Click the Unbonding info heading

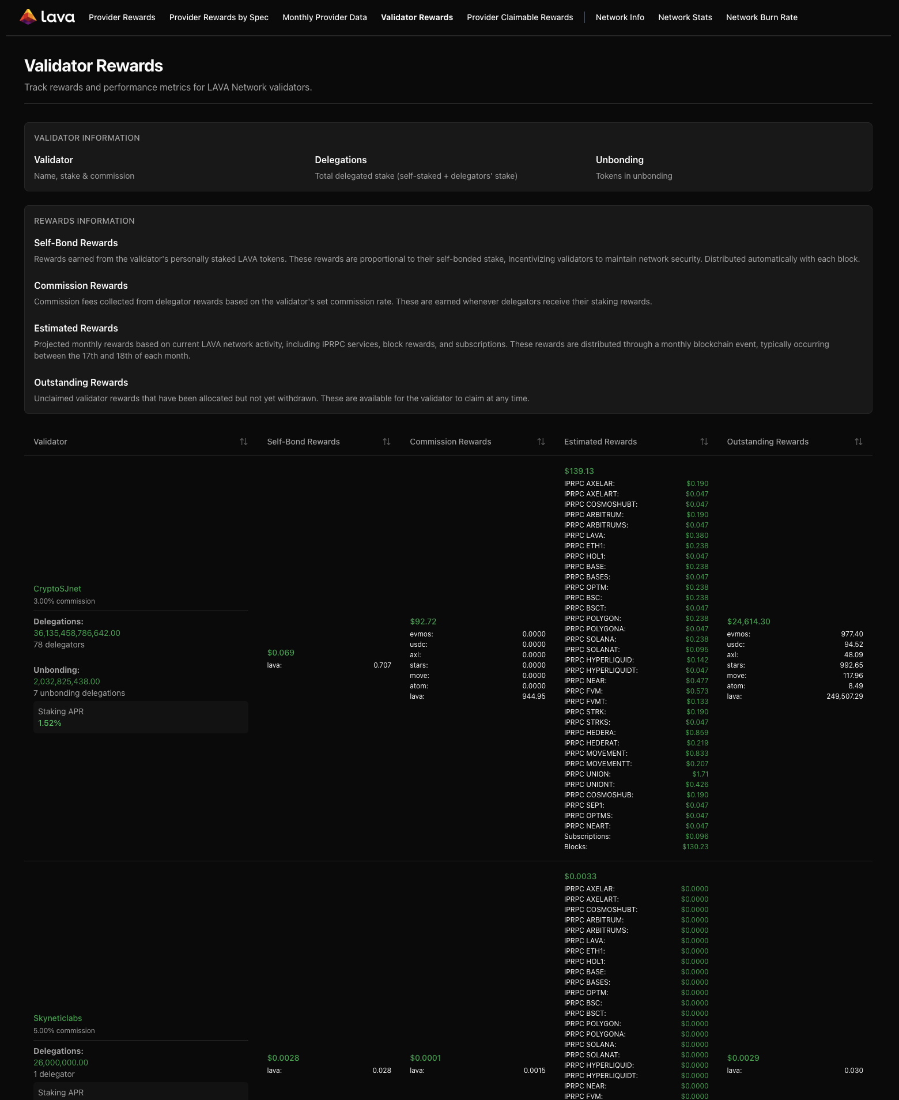620,160
